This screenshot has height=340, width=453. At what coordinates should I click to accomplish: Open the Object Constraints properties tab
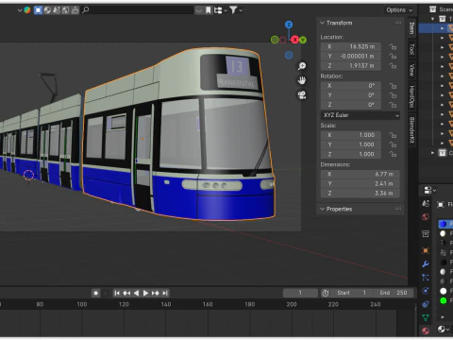tap(426, 304)
